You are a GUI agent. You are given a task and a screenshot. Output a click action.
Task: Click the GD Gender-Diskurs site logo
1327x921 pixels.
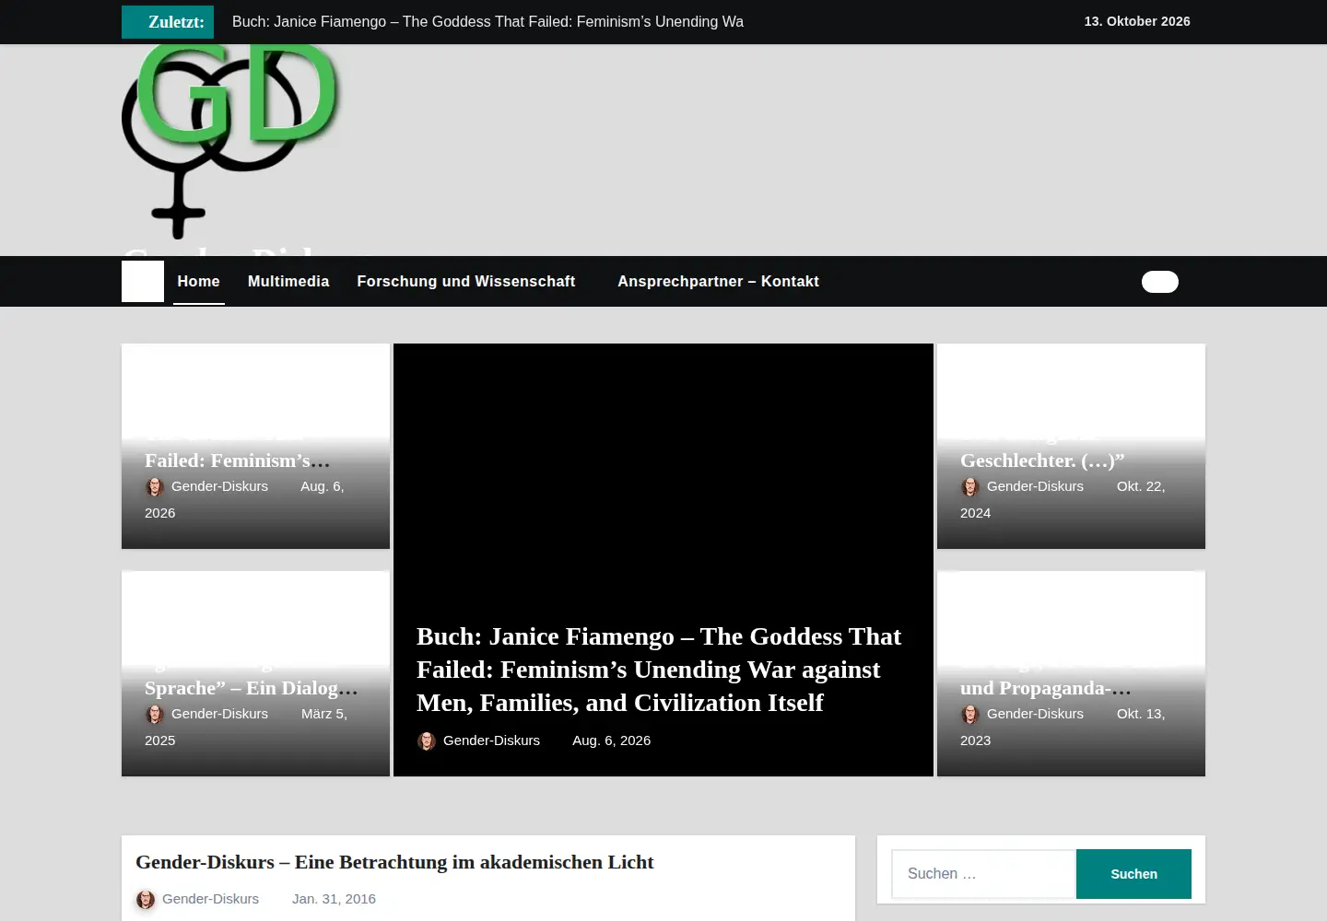tap(231, 142)
